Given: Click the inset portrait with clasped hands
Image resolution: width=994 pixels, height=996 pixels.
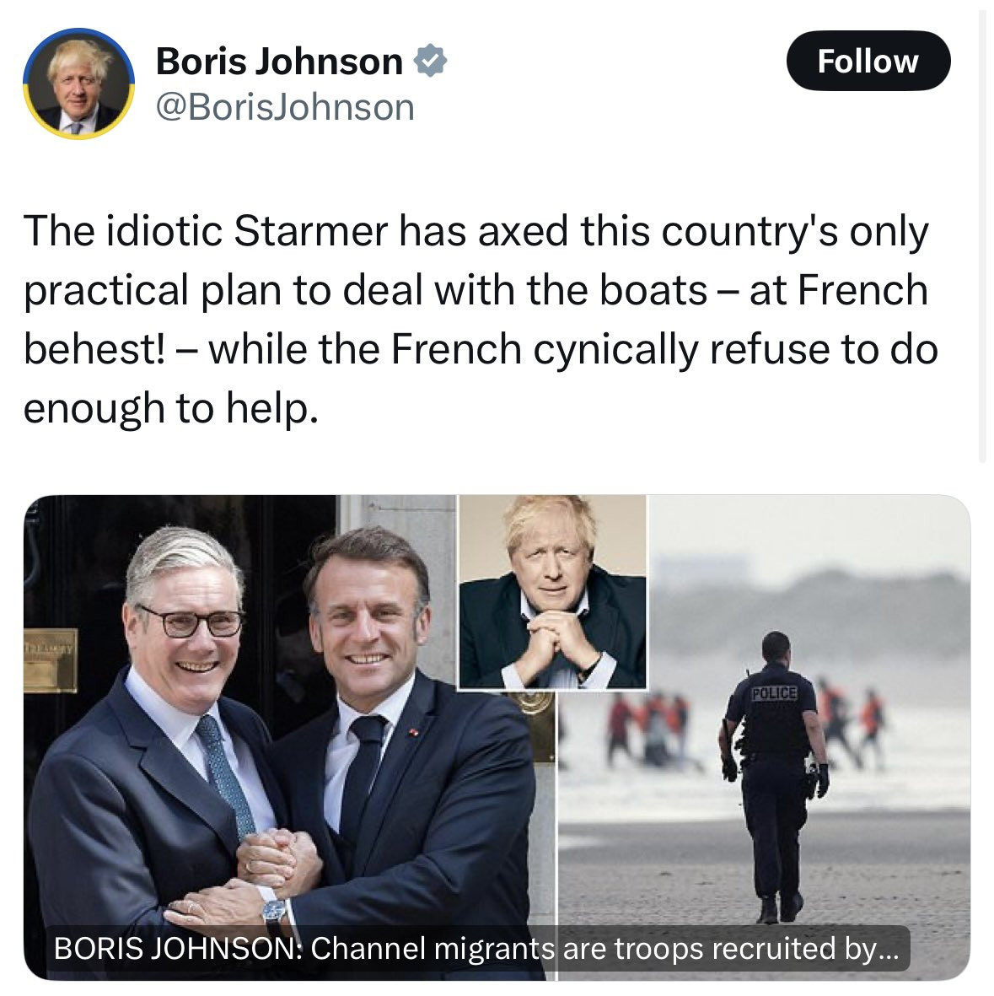Looking at the screenshot, I should [552, 592].
